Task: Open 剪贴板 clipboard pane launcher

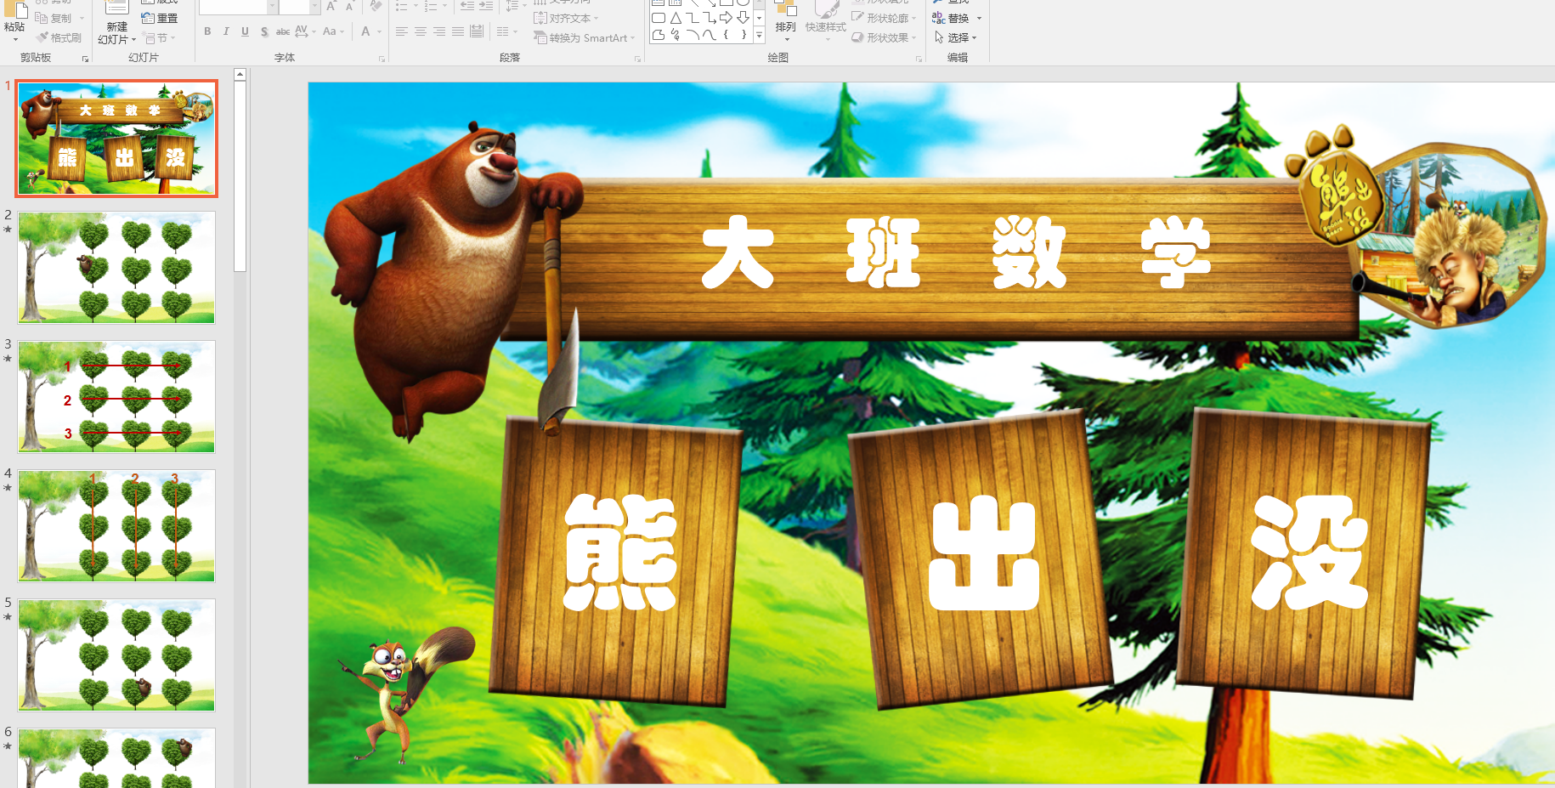Action: click(85, 59)
